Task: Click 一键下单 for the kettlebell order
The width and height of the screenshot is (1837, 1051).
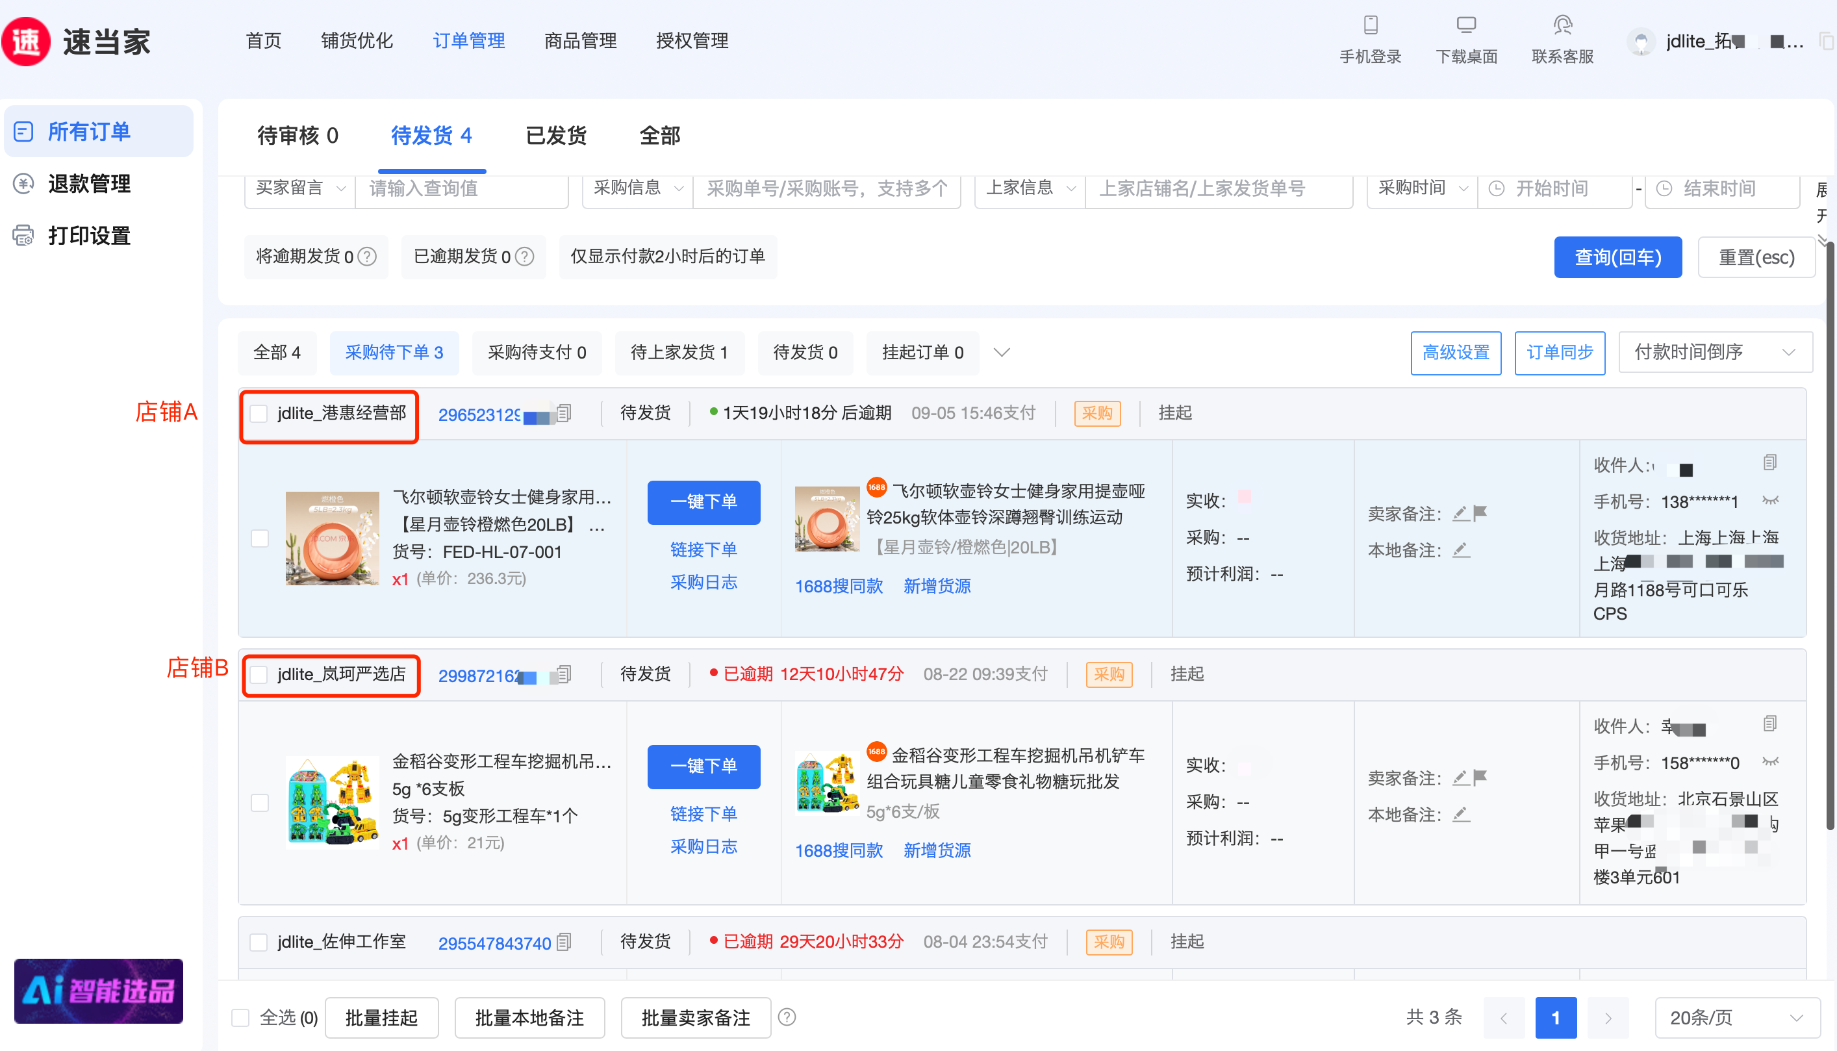Action: point(703,501)
